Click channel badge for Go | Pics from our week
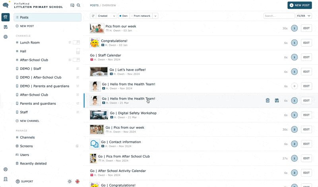 coord(294,130)
